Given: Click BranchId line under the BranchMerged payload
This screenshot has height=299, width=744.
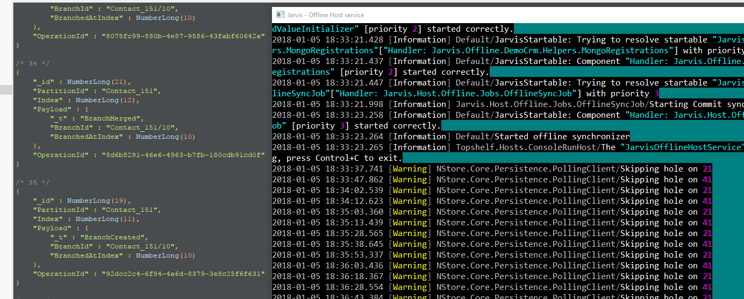Looking at the screenshot, I should [x=115, y=127].
